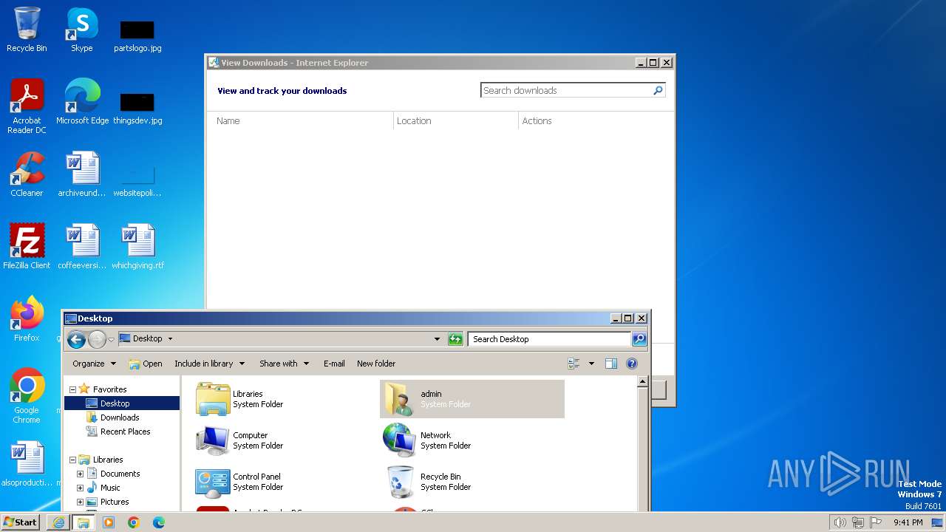Expand Desktop breadcrumb arrow
The image size is (946, 532).
170,338
